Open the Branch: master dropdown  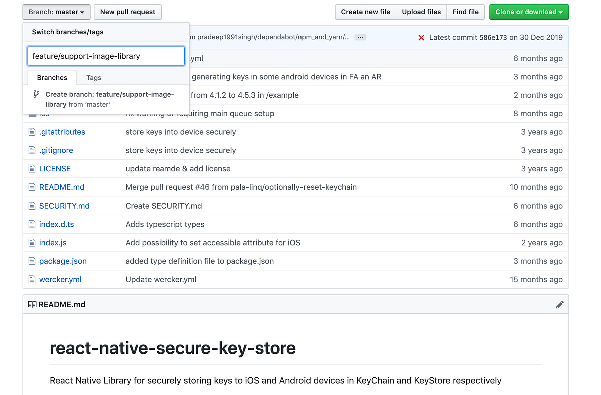pos(57,12)
